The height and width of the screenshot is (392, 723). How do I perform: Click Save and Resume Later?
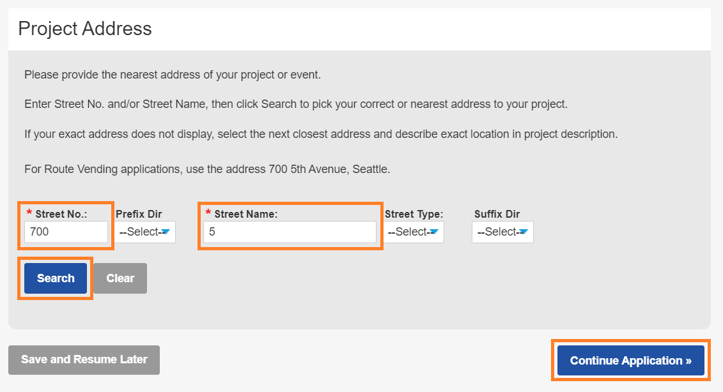click(84, 359)
